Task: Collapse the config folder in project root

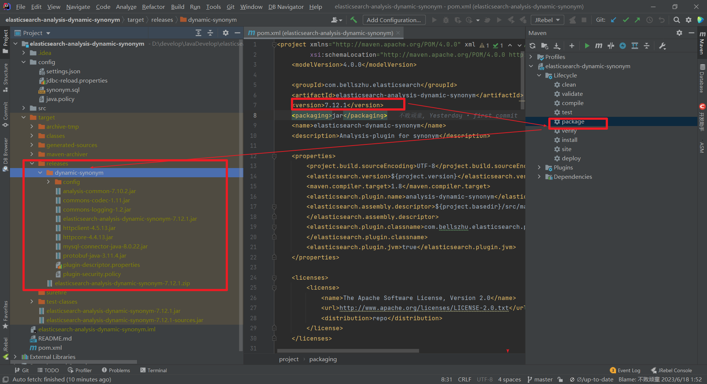Action: click(24, 62)
